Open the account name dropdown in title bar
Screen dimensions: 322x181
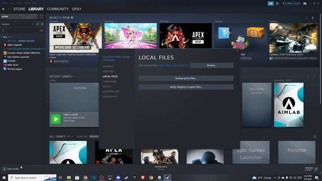point(293,4)
